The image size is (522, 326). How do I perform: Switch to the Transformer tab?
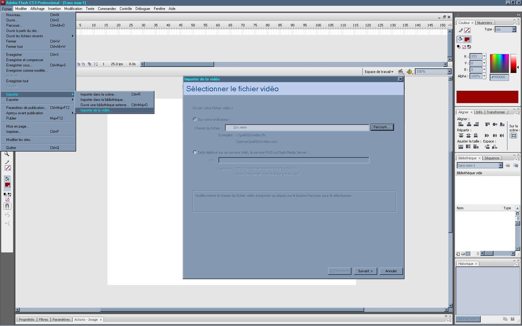(496, 112)
